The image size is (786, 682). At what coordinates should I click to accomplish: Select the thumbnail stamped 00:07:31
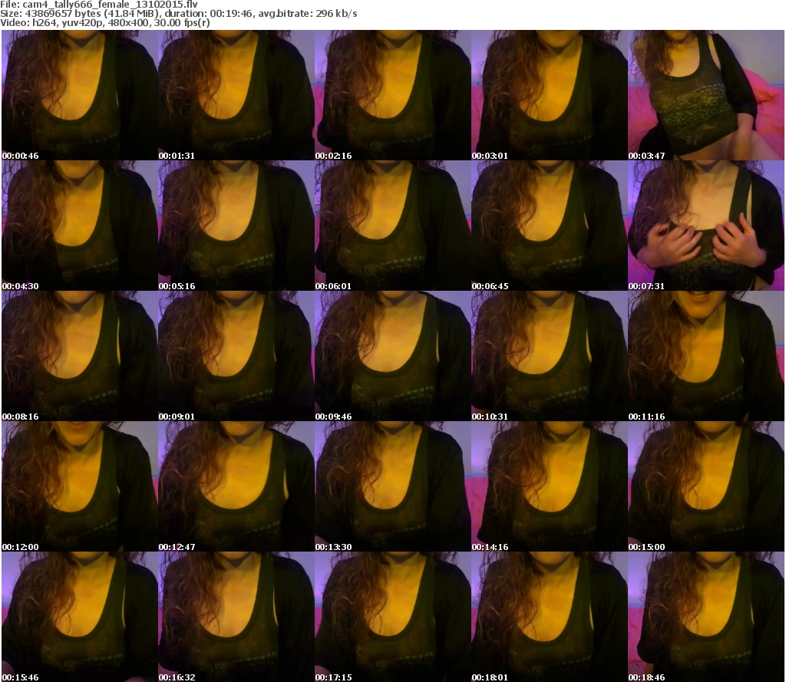click(706, 226)
